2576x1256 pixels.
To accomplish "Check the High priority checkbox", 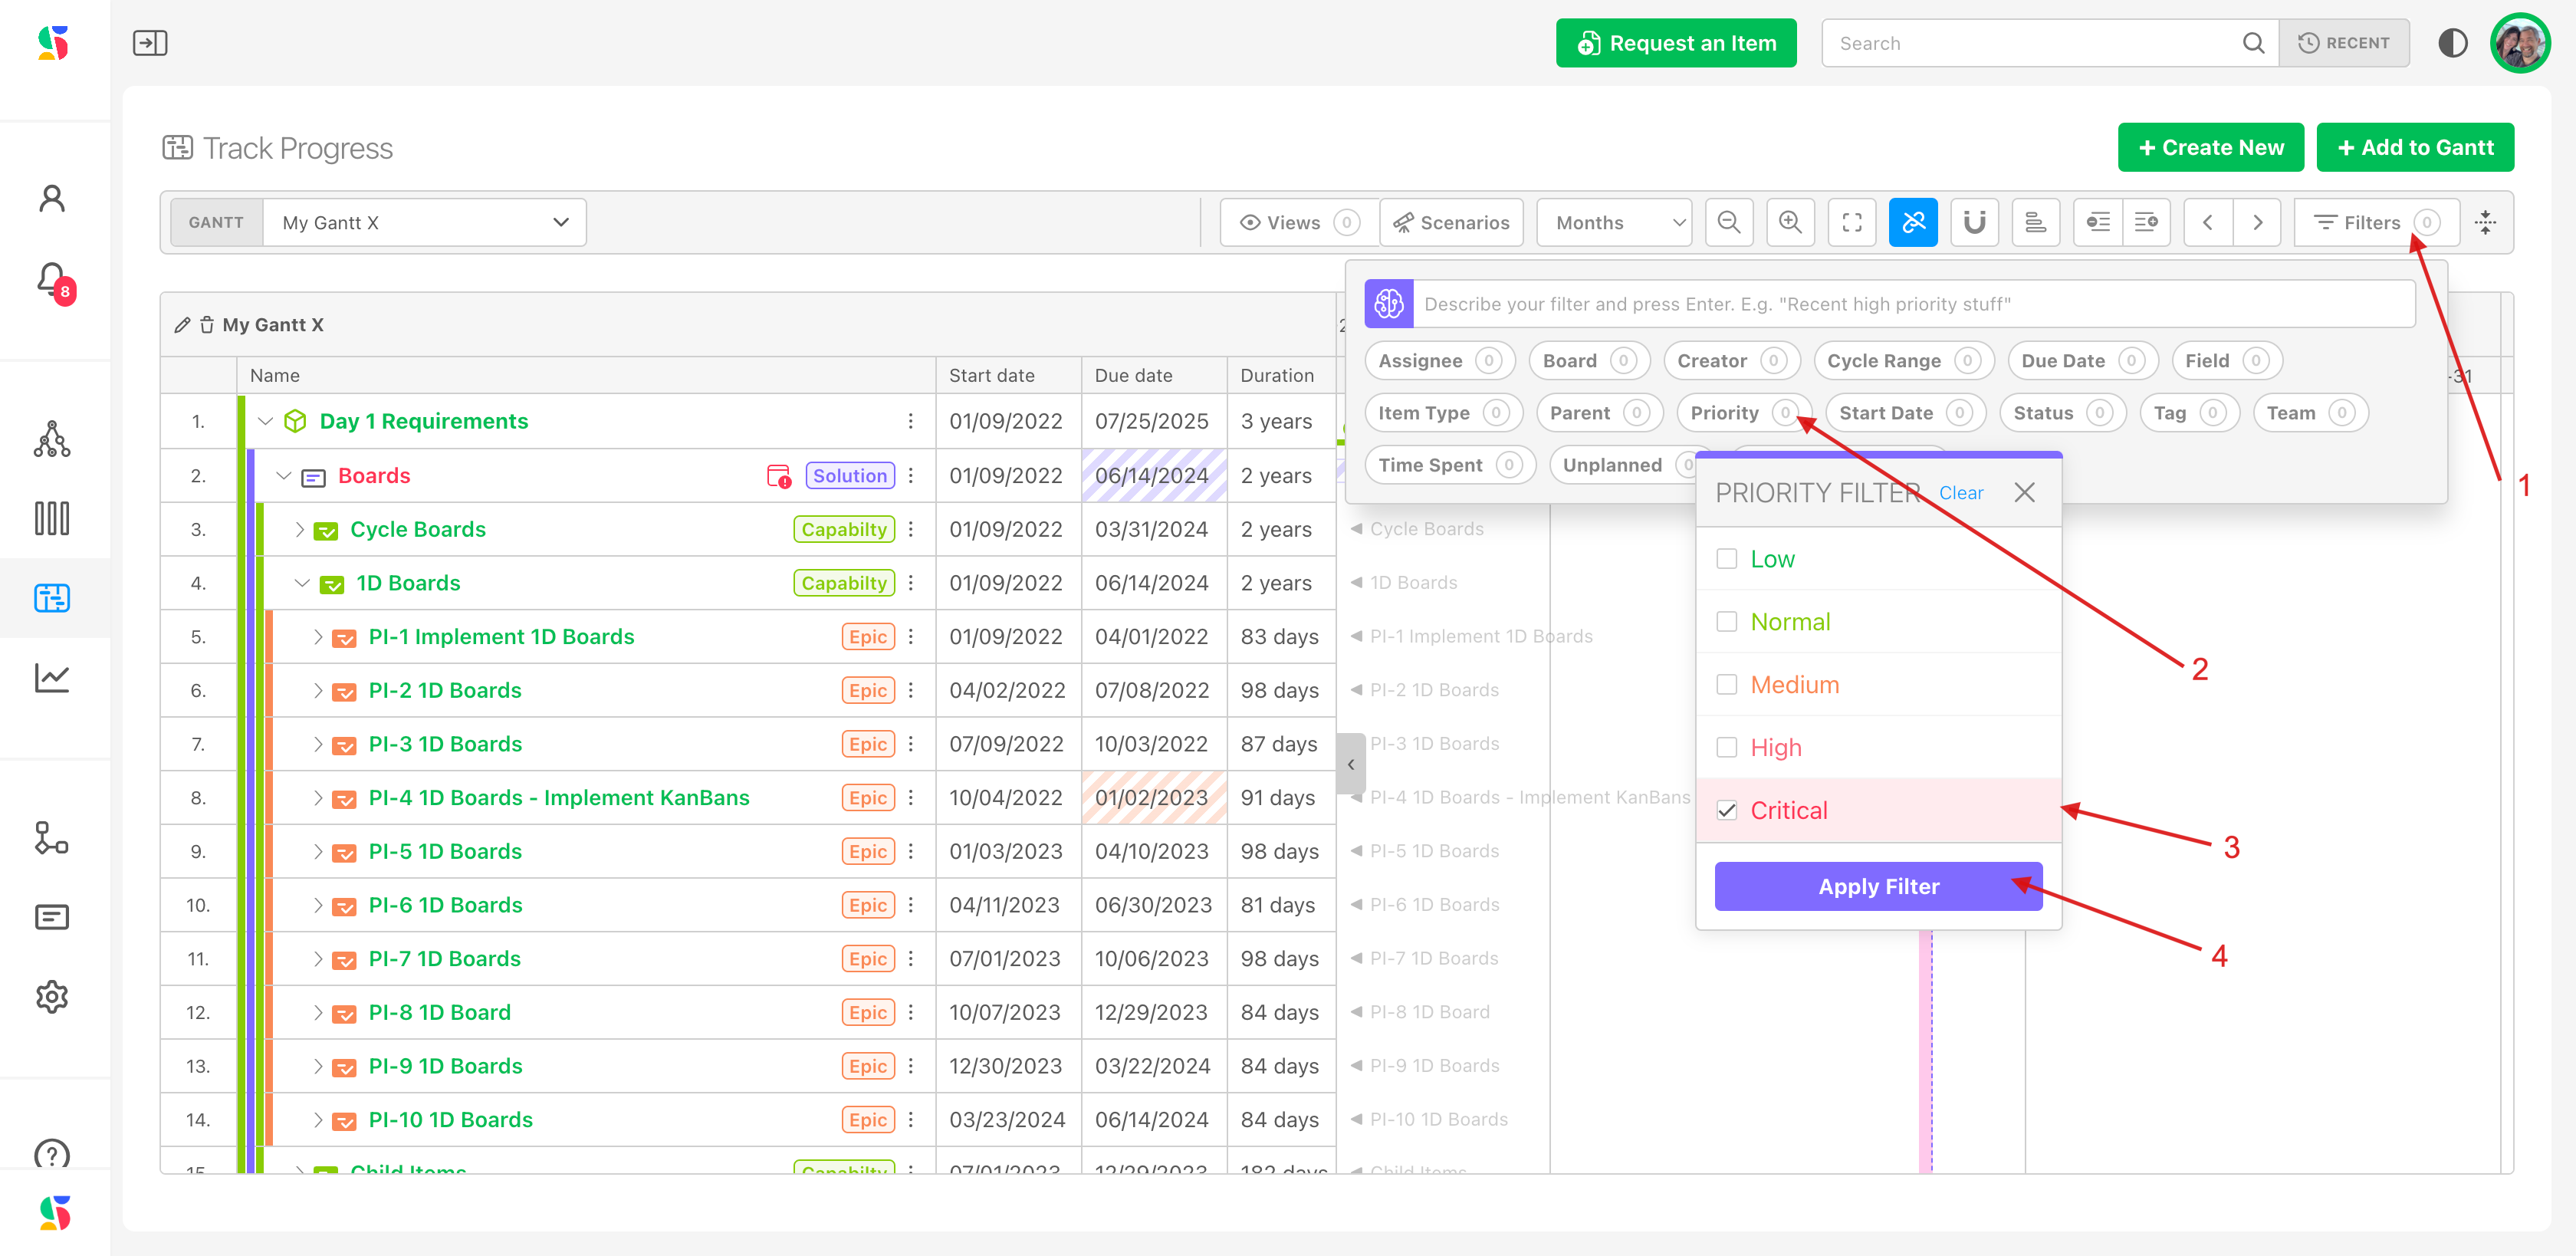I will point(1726,747).
